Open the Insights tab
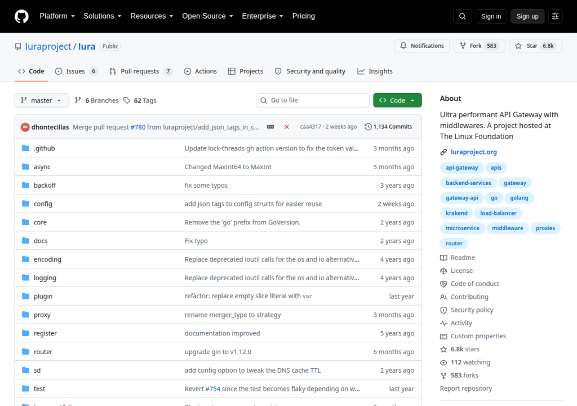Image resolution: width=577 pixels, height=406 pixels. click(x=375, y=72)
